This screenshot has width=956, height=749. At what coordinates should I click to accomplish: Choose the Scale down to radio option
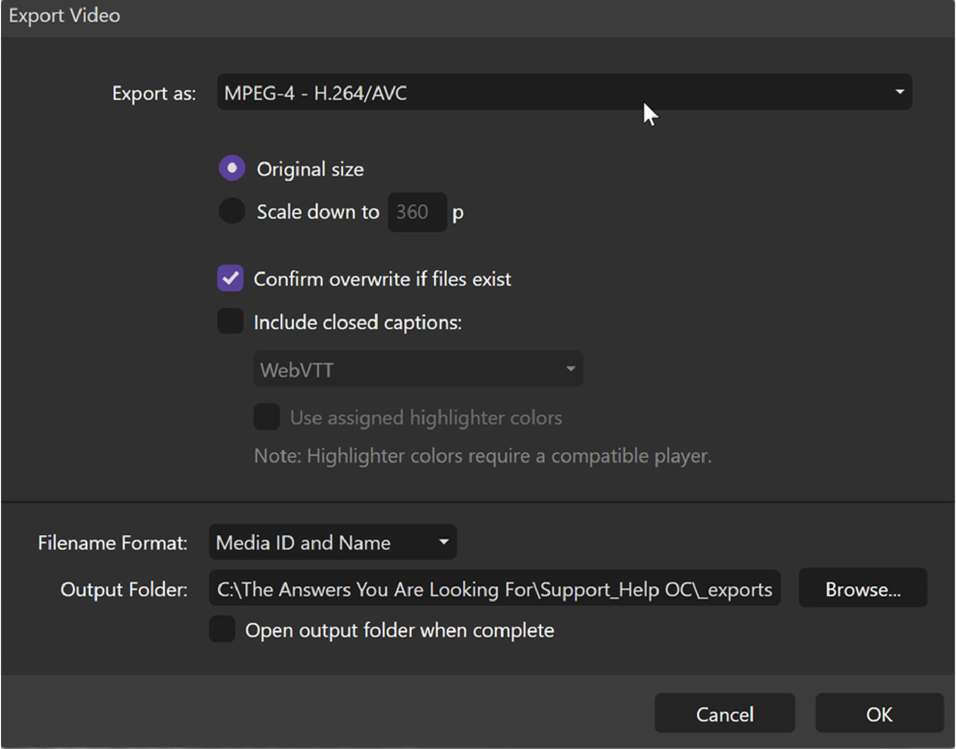(x=232, y=211)
